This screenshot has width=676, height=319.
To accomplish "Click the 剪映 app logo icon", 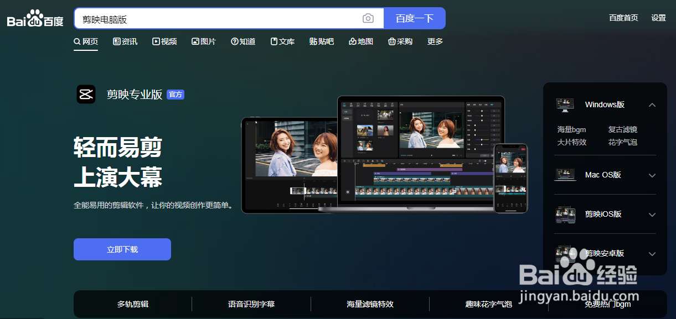I will (x=86, y=94).
